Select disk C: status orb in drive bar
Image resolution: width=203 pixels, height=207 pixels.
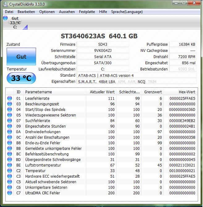click(x=6, y=18)
